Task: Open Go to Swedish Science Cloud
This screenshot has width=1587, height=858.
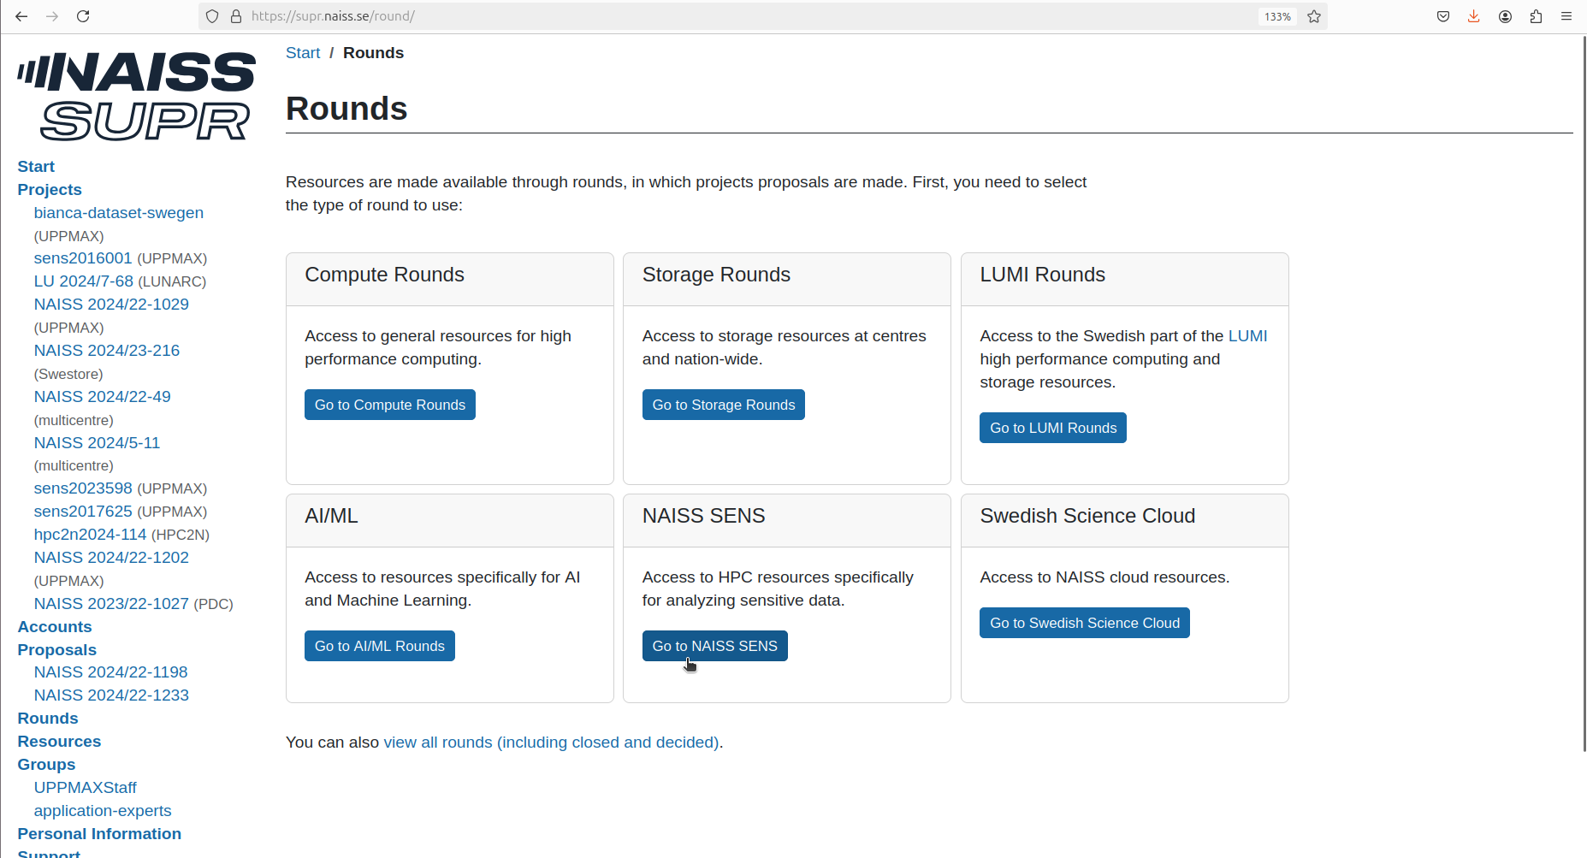Action: point(1084,623)
